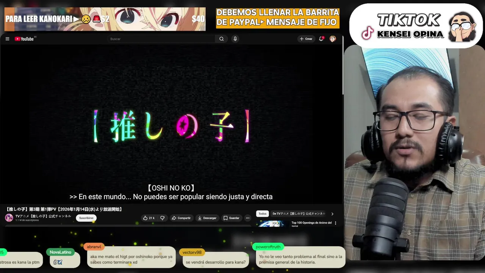This screenshot has height=273, width=485.
Task: Open options for the Top 100 Openings video
Action: [x=335, y=223]
